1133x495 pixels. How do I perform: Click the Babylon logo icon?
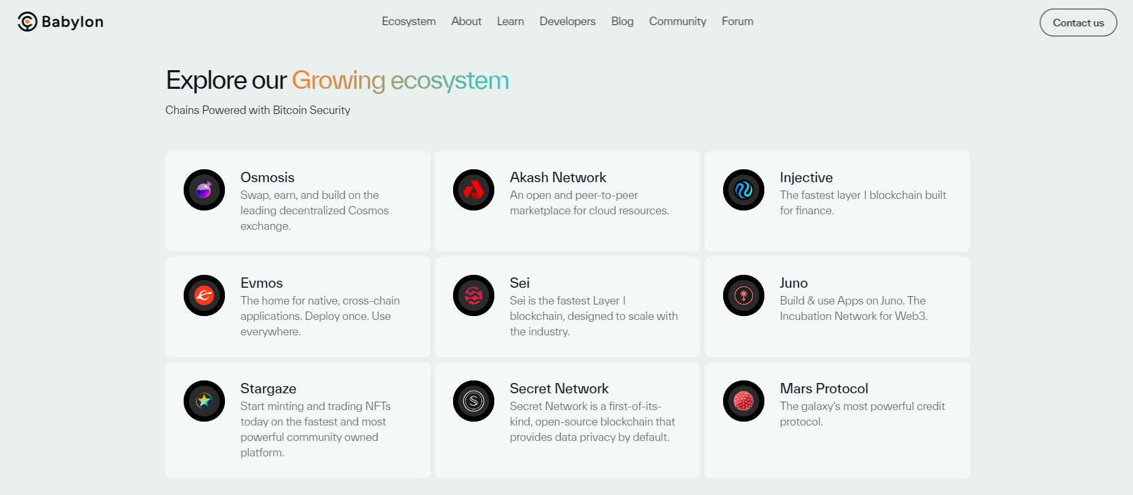(27, 22)
